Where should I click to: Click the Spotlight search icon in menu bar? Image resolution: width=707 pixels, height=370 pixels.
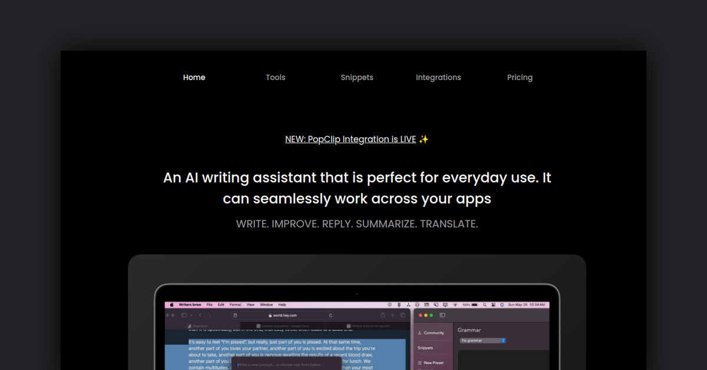[484, 305]
